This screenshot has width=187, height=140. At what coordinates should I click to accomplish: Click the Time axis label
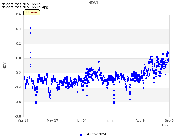[165, 125]
